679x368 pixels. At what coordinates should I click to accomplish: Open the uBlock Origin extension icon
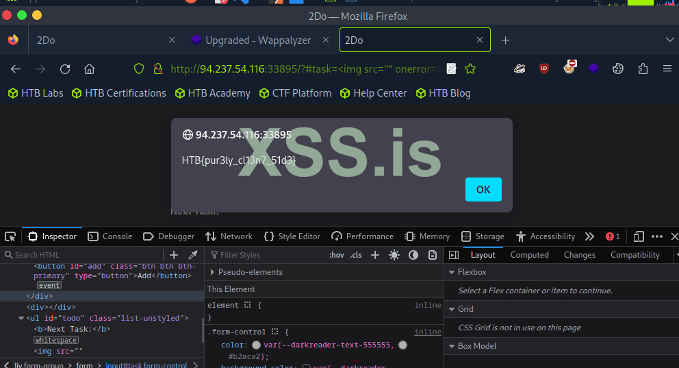[x=544, y=69]
